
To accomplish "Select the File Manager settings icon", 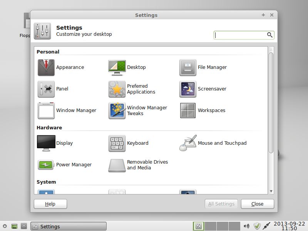I will (x=188, y=67).
